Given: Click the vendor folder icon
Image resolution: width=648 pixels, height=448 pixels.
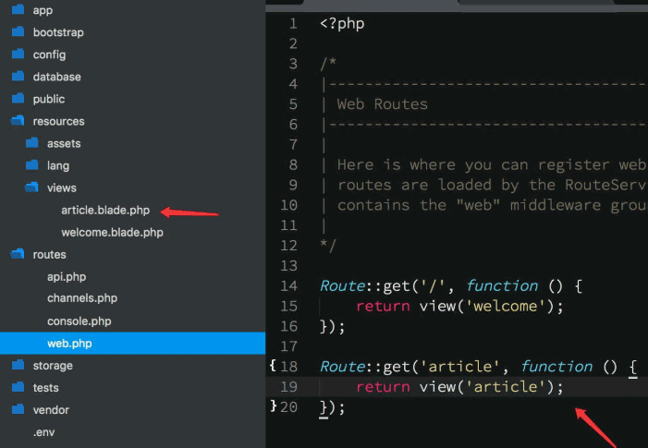Looking at the screenshot, I should point(18,410).
